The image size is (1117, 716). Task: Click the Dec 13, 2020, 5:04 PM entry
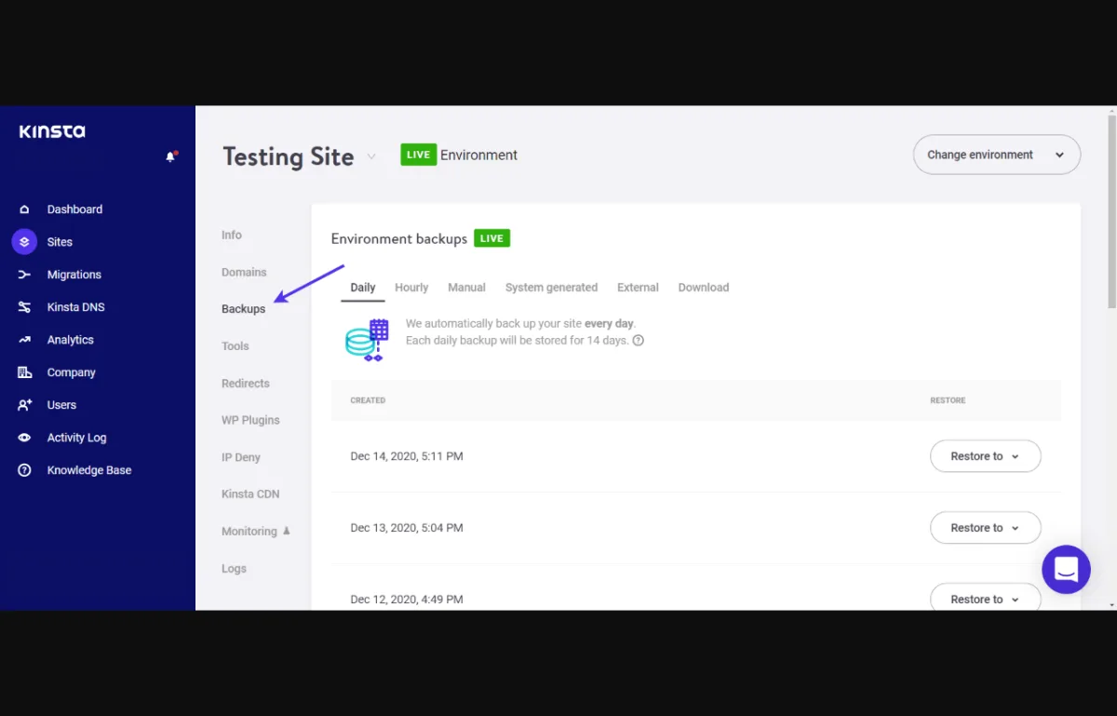(407, 528)
